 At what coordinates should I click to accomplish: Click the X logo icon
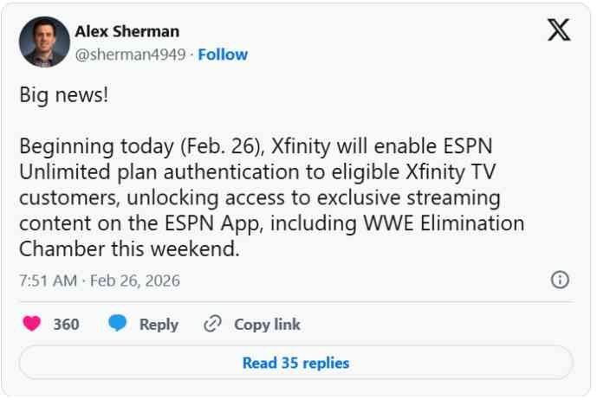click(x=559, y=30)
